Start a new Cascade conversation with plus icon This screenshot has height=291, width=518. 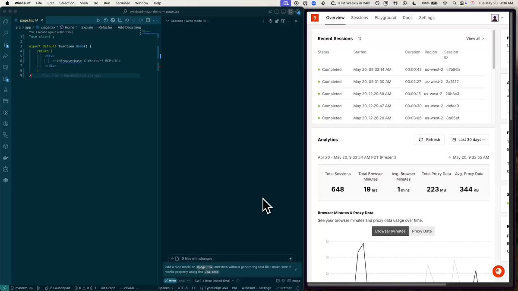click(264, 21)
